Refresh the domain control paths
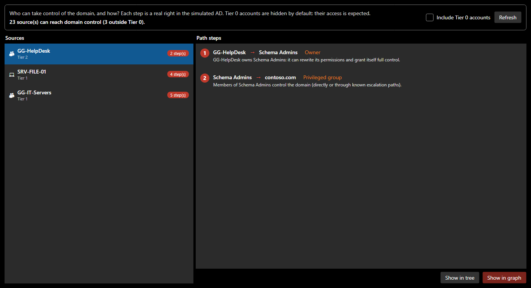The width and height of the screenshot is (531, 288). [x=508, y=17]
